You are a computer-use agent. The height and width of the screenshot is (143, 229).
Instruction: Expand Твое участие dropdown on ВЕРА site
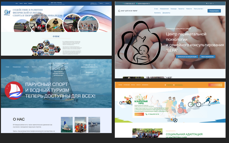coord(199,9)
